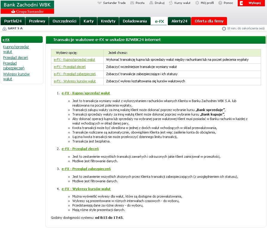The width and height of the screenshot is (267, 229).
Task: Open the Pomoc help link
Action: [x=228, y=3]
